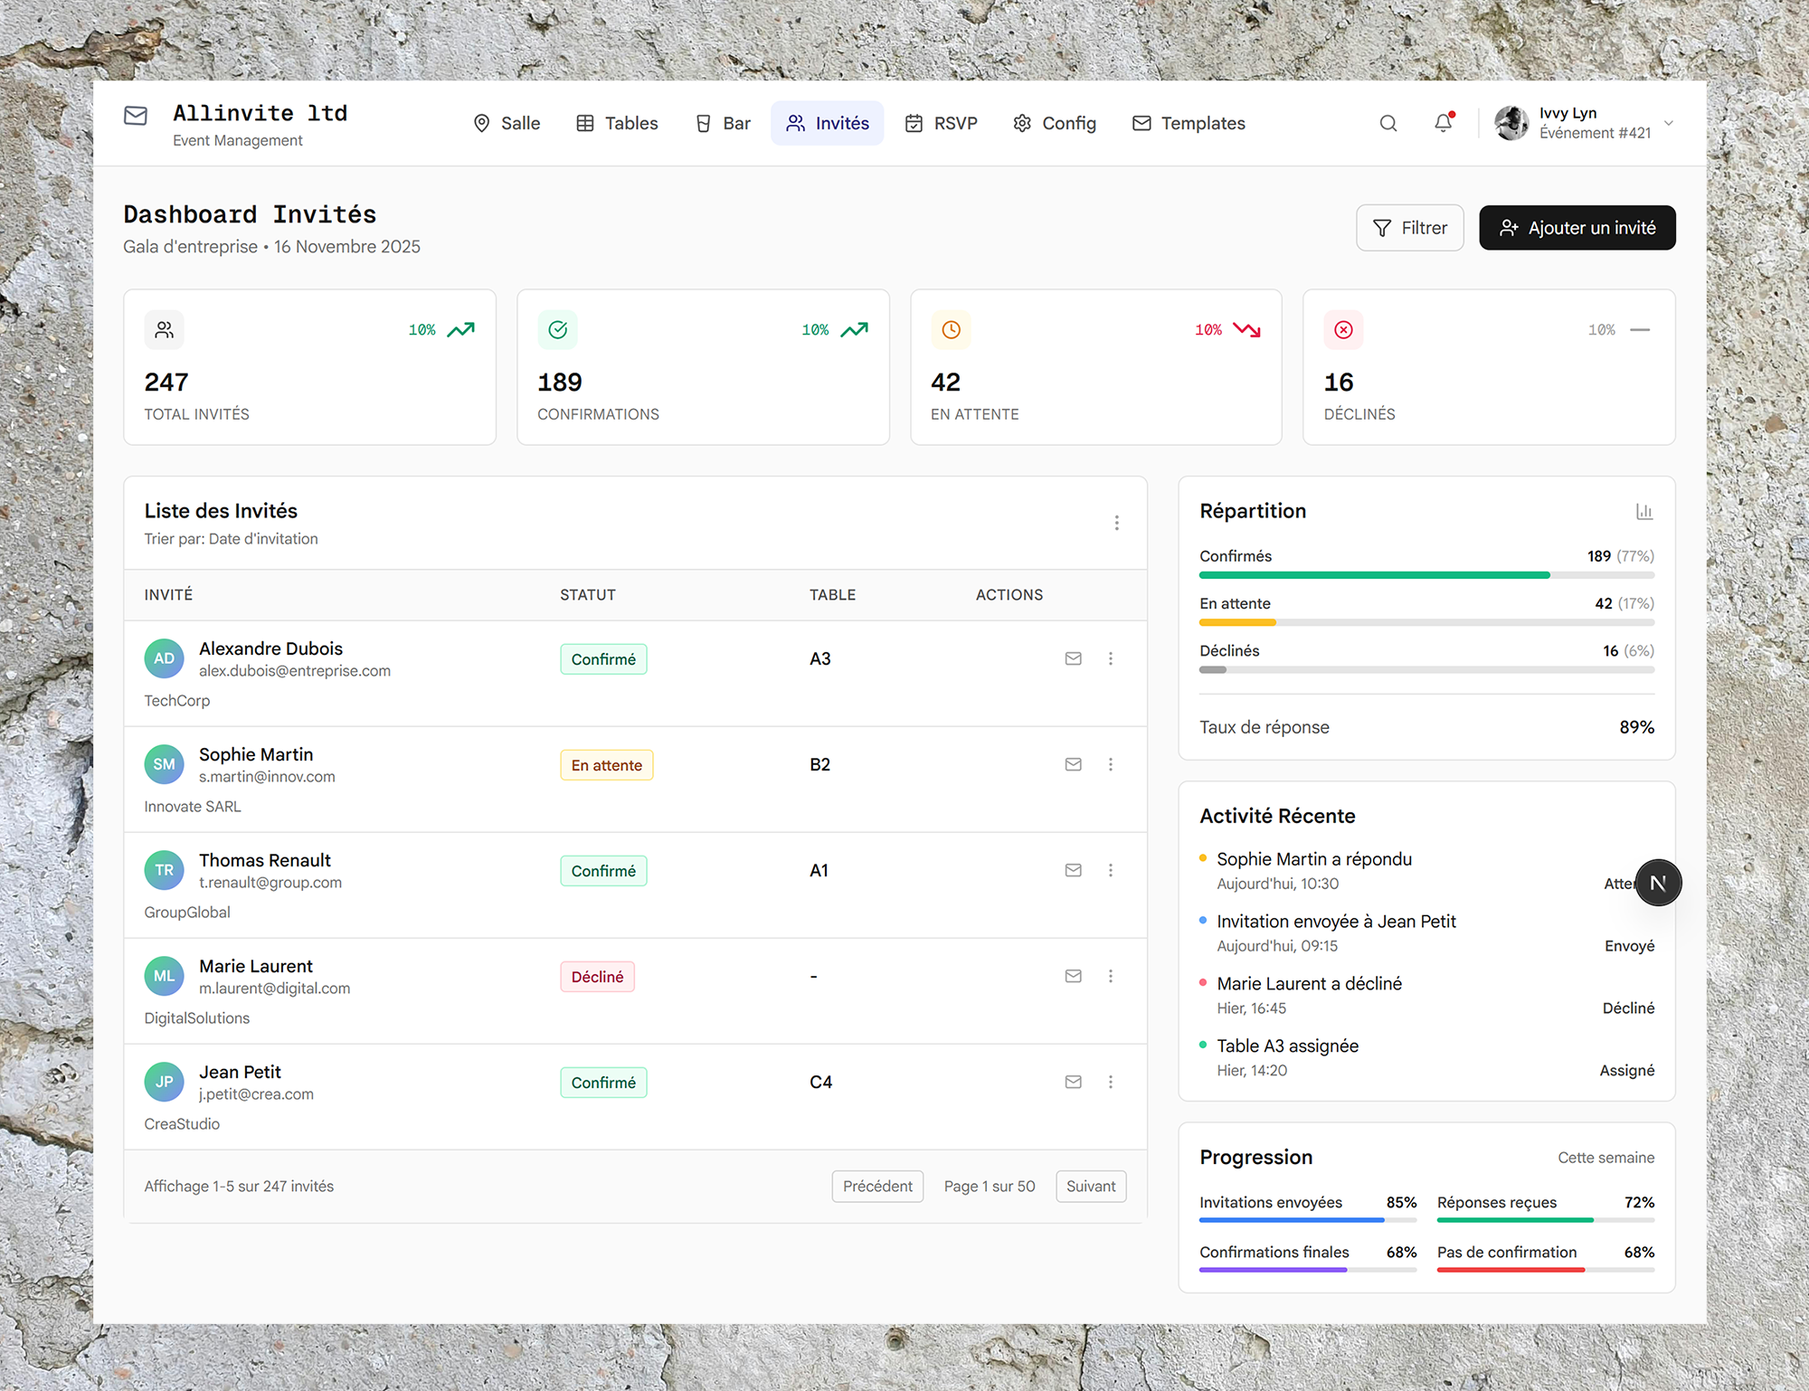Click the Allinvite envelope logo
Image resolution: width=1809 pixels, height=1391 pixels.
pyautogui.click(x=136, y=116)
